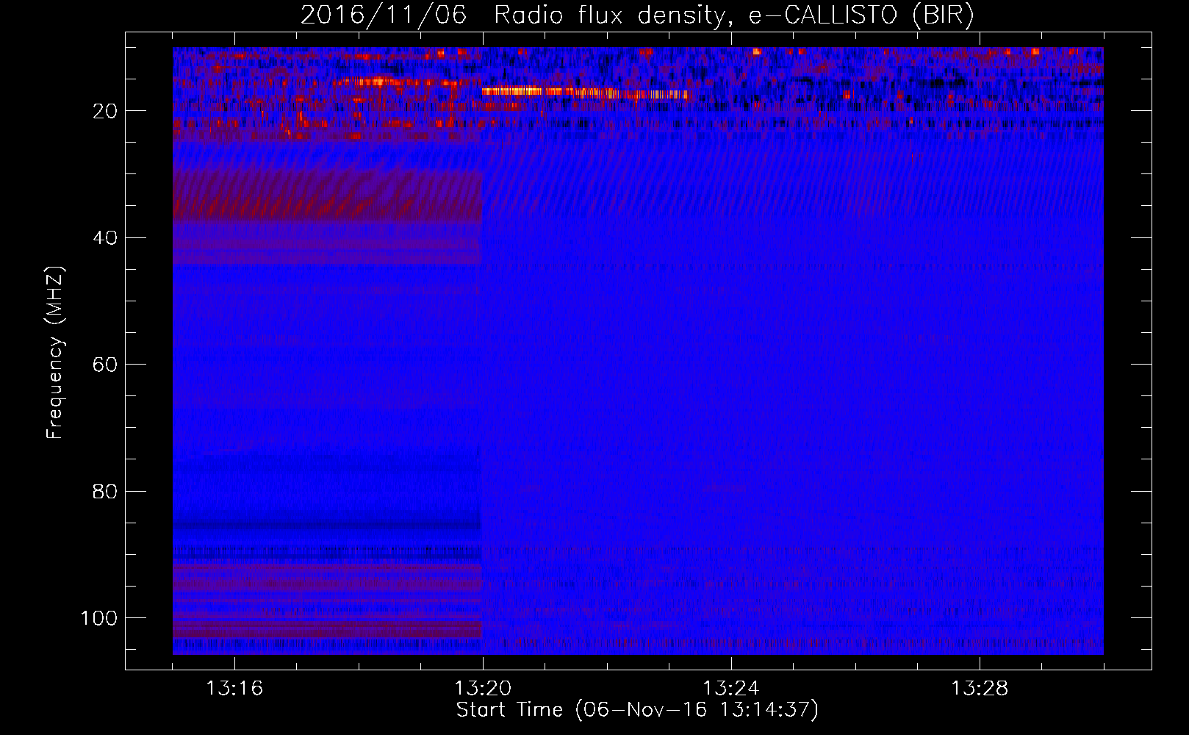Image resolution: width=1189 pixels, height=735 pixels.
Task: Click the 60 MHz frequency tick label
Action: tap(105, 365)
